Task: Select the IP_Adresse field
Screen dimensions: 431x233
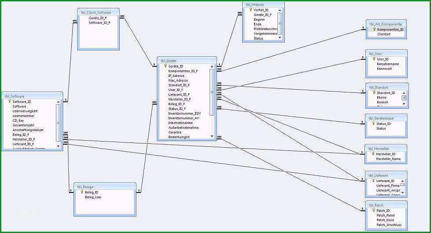Action: 176,76
